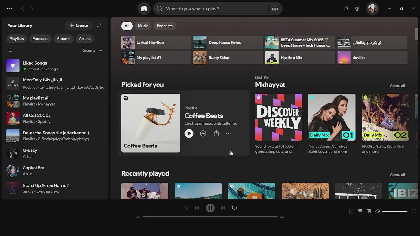Open the Men Only podcast in library
The height and width of the screenshot is (236, 420).
click(x=55, y=83)
